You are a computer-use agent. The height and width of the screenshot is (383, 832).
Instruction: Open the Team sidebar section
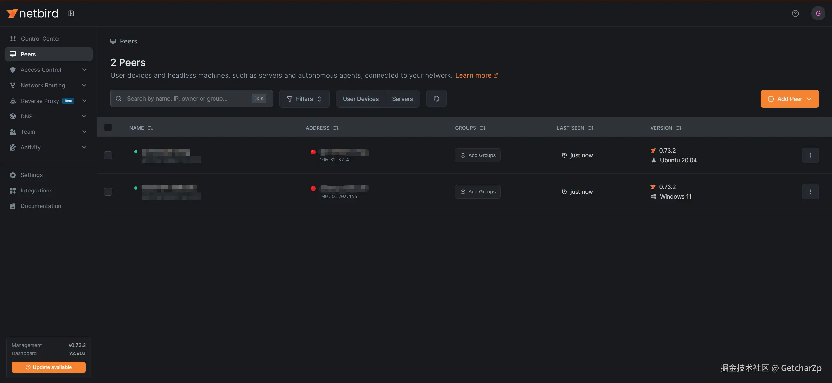(49, 132)
